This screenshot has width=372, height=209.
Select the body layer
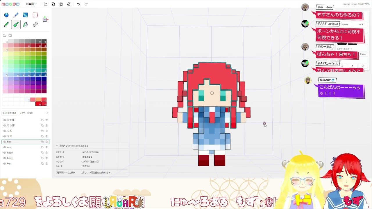[x=26, y=158]
